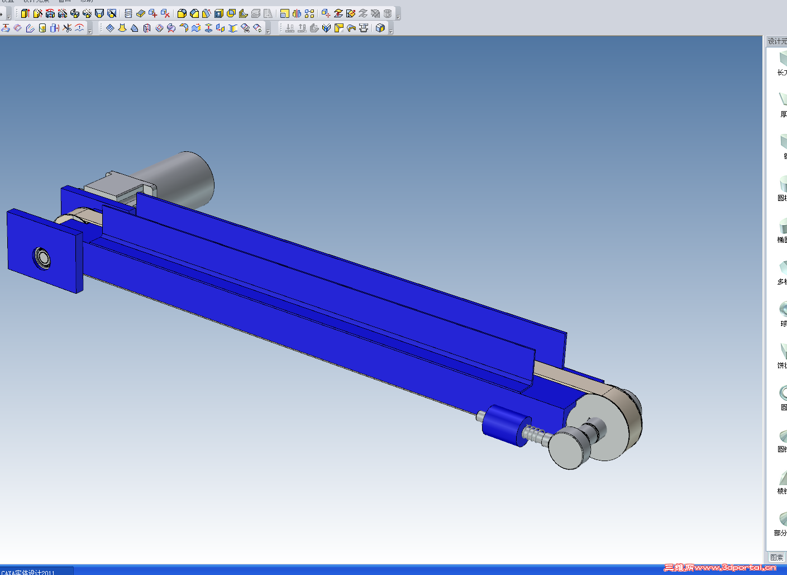Click the stamping punch die icon

tap(364, 28)
